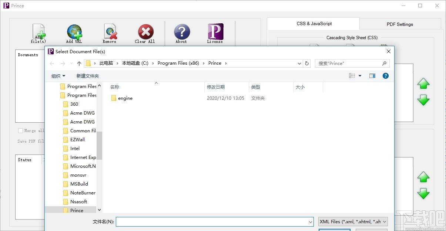
Task: Select the MSBuild folder in tree
Action: click(75, 184)
